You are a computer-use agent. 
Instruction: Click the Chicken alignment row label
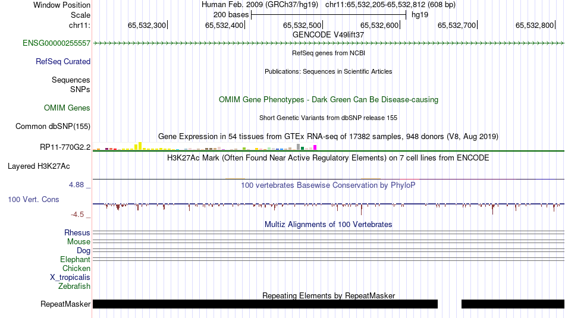pos(76,268)
